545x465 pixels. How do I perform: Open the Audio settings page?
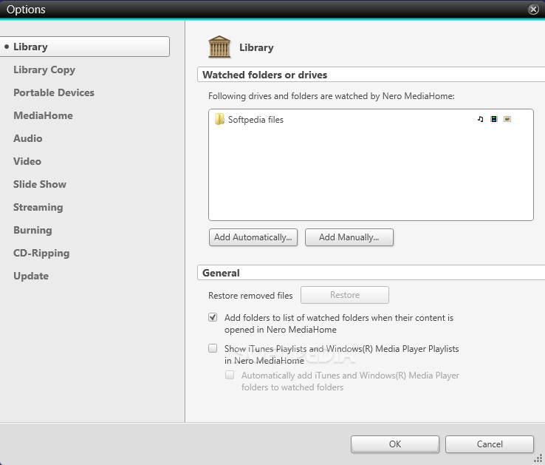tap(28, 138)
